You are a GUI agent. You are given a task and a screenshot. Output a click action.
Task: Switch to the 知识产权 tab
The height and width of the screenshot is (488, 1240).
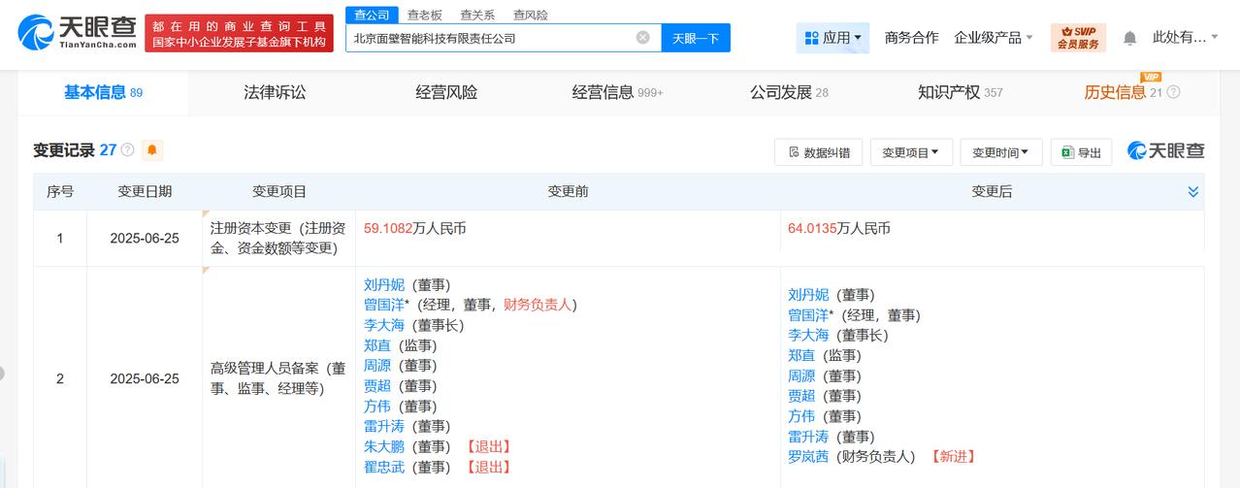click(961, 92)
